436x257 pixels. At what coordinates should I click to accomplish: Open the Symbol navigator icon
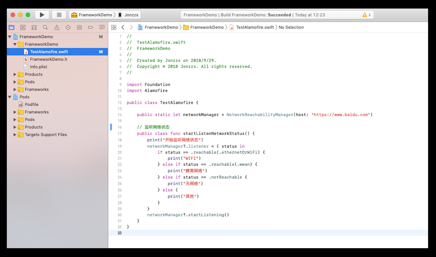point(34,27)
